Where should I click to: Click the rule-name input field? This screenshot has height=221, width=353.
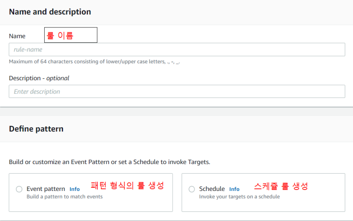177,49
